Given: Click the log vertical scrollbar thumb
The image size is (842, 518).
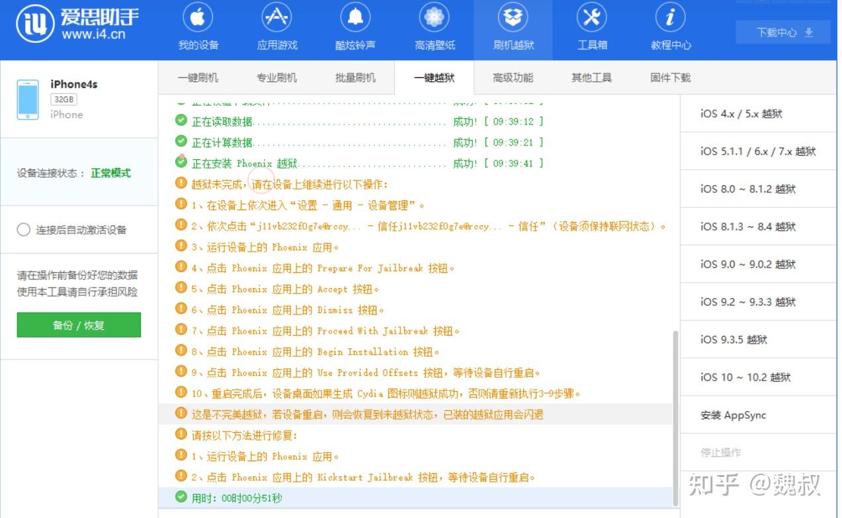Looking at the screenshot, I should (x=675, y=418).
